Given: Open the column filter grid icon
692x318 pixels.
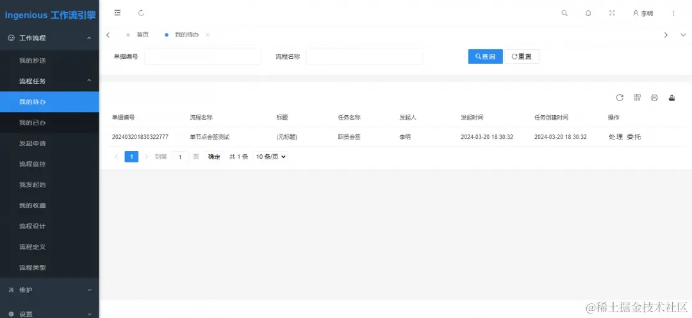Looking at the screenshot, I should coord(637,98).
